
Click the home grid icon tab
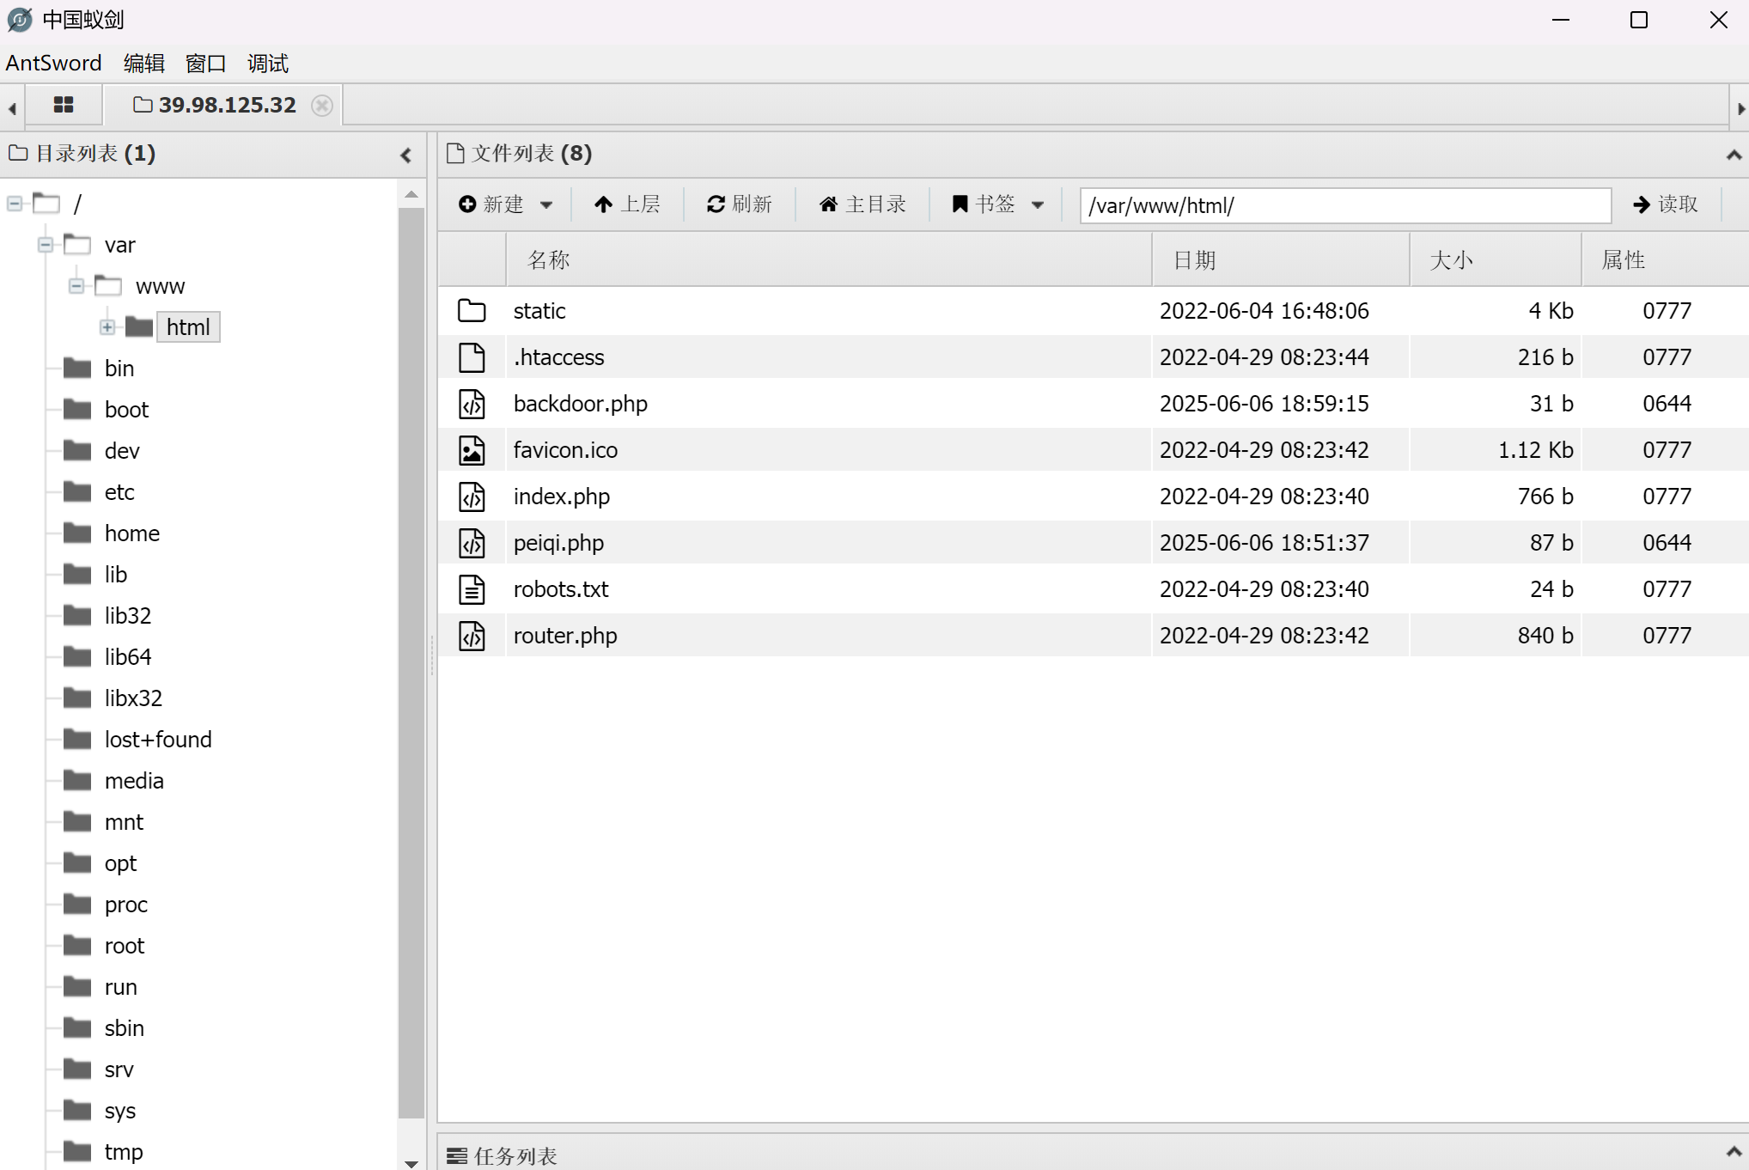(x=64, y=105)
